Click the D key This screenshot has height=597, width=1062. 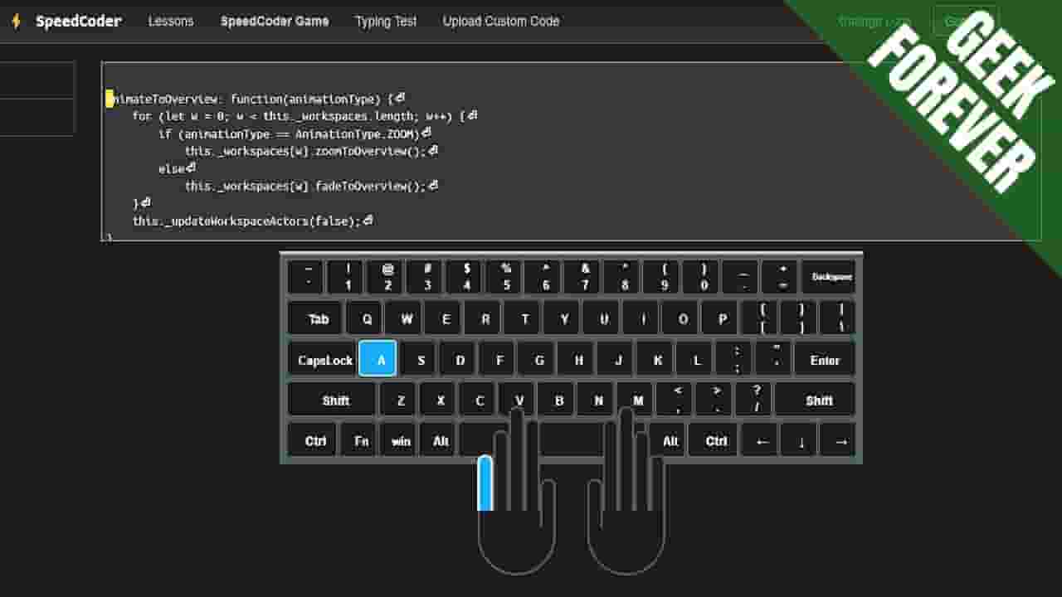pos(458,360)
